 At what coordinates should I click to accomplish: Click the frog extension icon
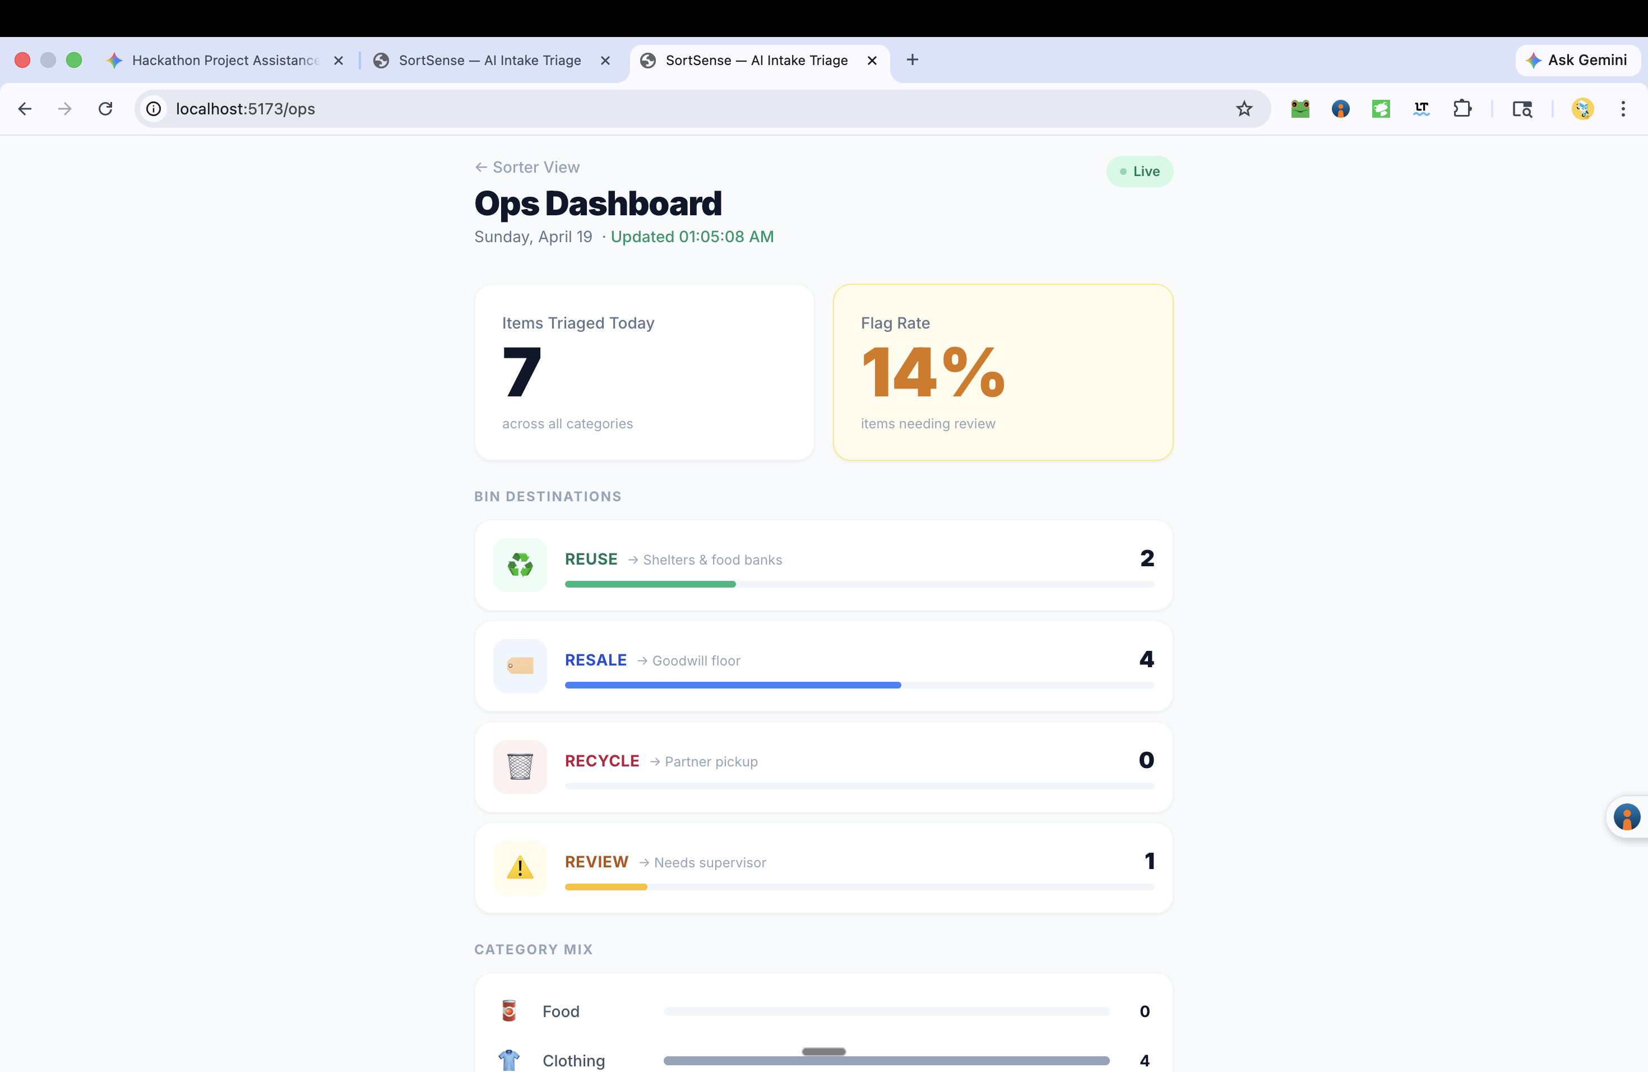[x=1300, y=109]
